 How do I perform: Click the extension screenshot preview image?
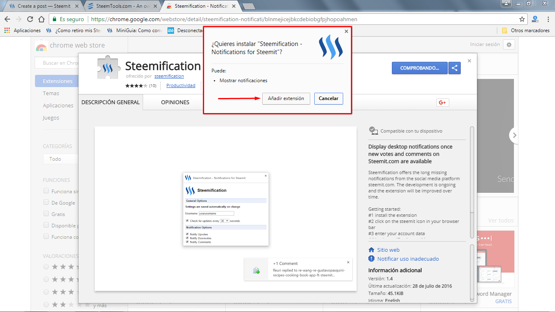(226, 209)
